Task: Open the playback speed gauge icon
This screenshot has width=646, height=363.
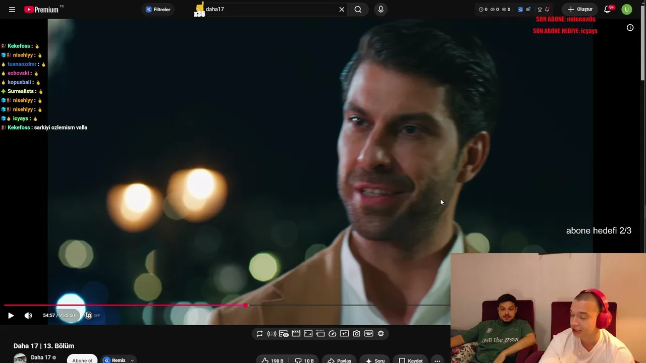Action: tap(332, 334)
